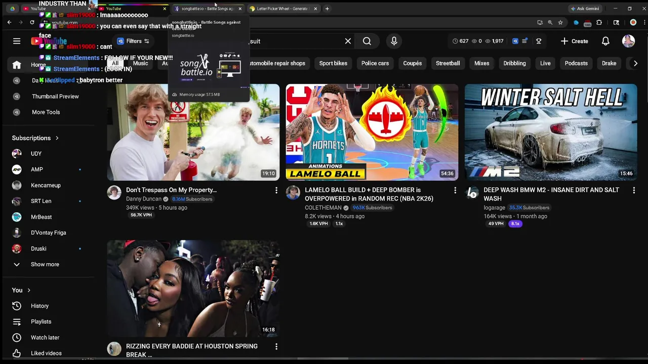Open options for Rizzing Every Baddie video

276,346
